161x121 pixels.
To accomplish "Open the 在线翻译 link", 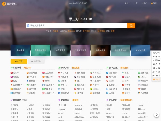I will (x=14, y=105).
